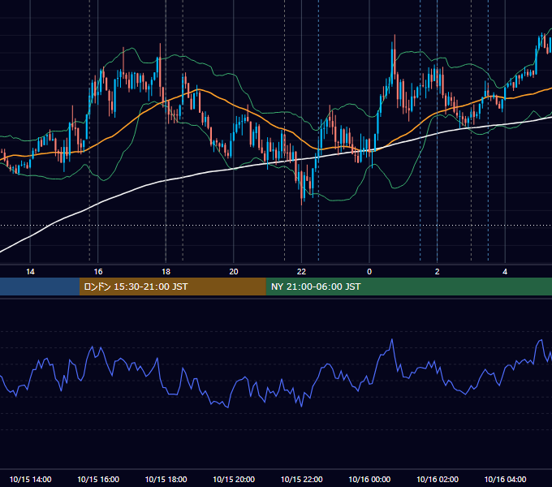Click the hour label 18 on time axis
Viewport: 552px width, 487px height.
coord(166,272)
